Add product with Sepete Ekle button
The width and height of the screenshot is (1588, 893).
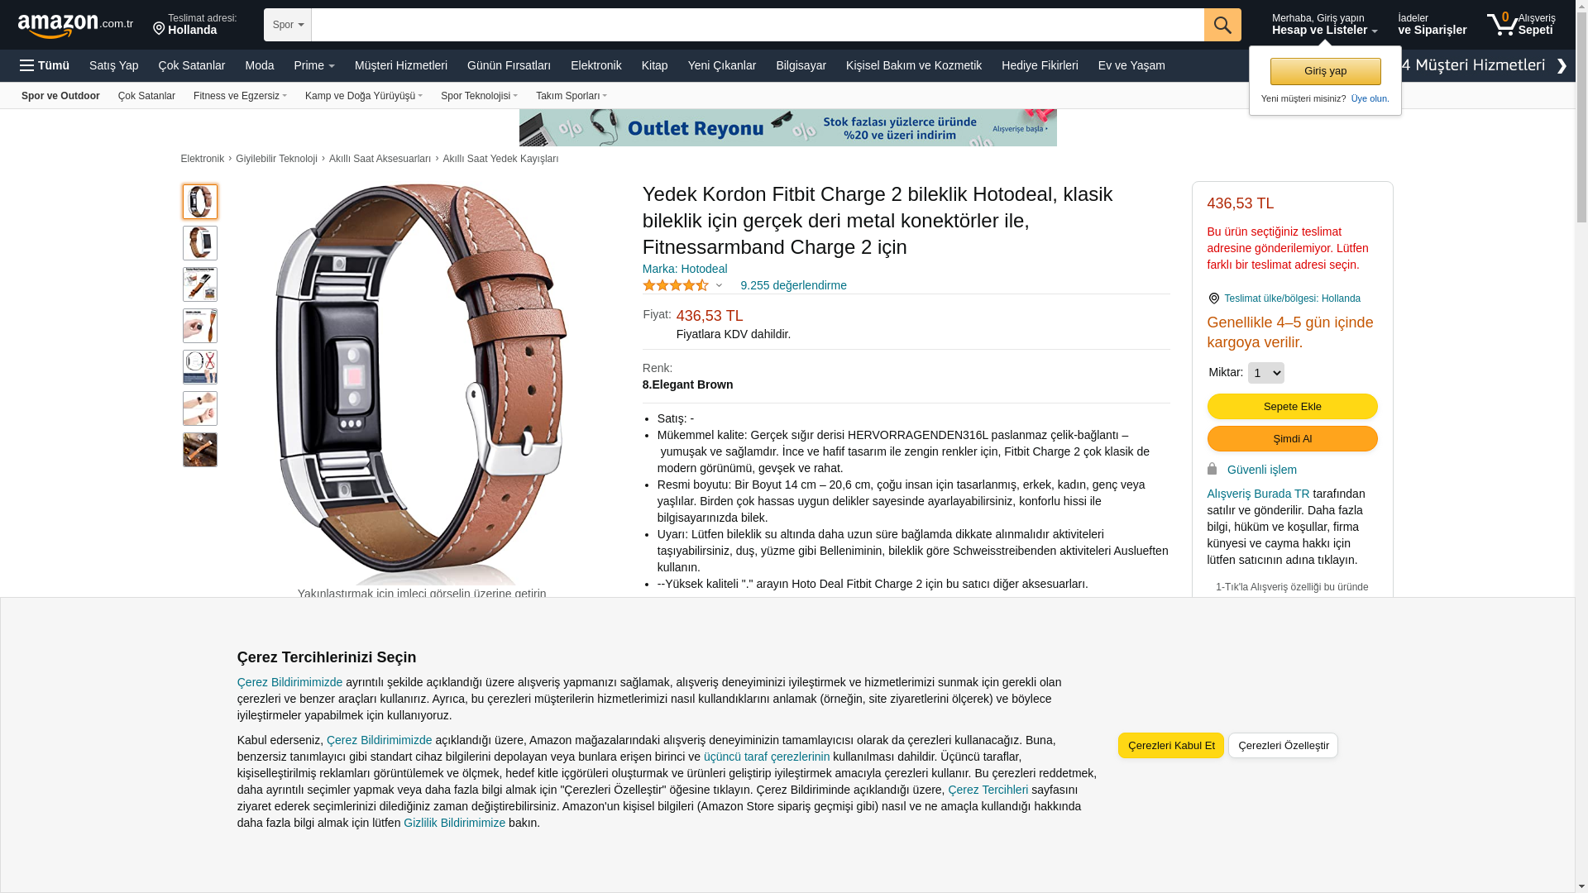pyautogui.click(x=1292, y=406)
